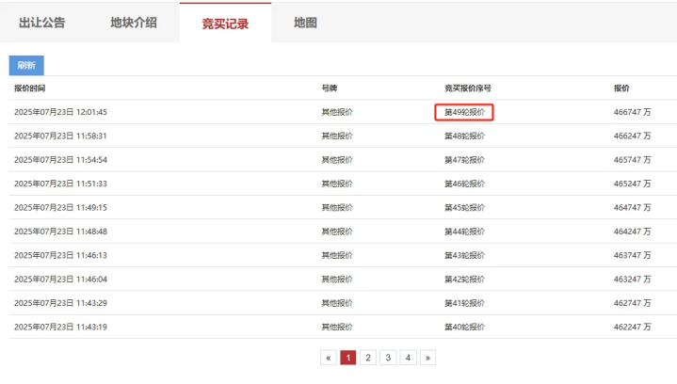This screenshot has width=677, height=384.
Task: Click the 第48轮报价 cell
Action: (464, 136)
